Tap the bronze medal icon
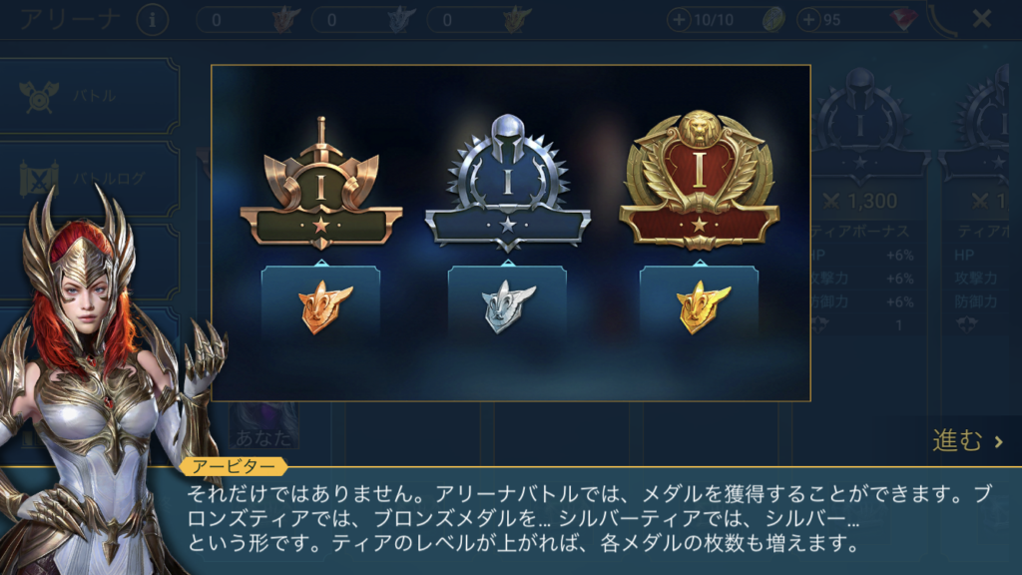 pyautogui.click(x=324, y=305)
